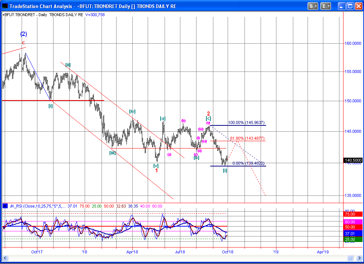Click the 155.0000 price axis label
The image size is (364, 264).
click(x=353, y=71)
